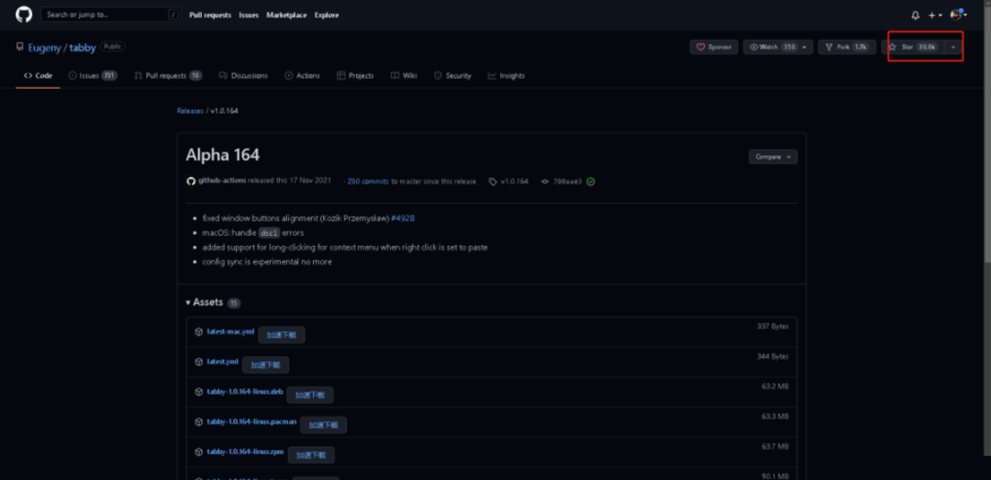Click package icon beside tabby-1.0.164-linux.pacman
The image size is (991, 480).
198,422
